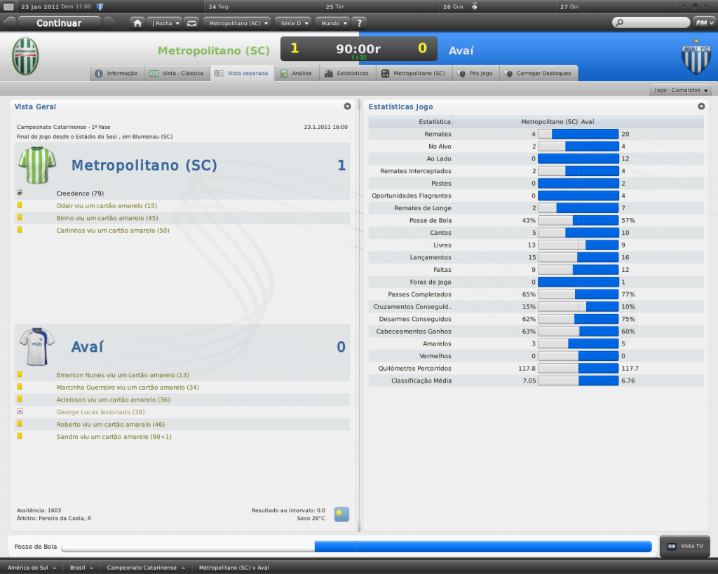Viewport: 718px width, 574px height.
Task: Expand the Estatísticas Jogo panel options arrow
Action: point(701,107)
